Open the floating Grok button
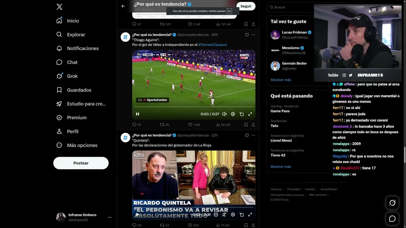Image resolution: width=406 pixels, height=228 pixels. click(x=392, y=203)
